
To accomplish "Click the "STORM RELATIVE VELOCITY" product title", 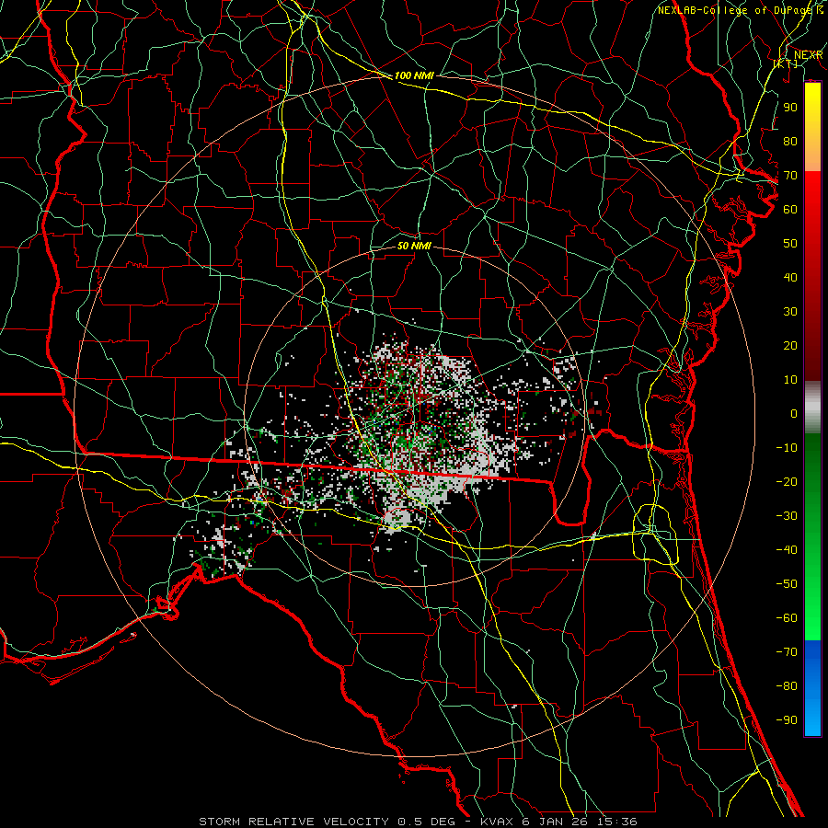I will 293,822.
